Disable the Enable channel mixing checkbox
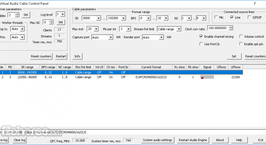This screenshot has height=145, width=266. coord(201,37)
